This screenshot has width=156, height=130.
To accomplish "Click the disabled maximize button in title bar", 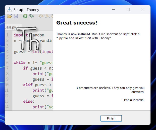I will click(x=128, y=9).
